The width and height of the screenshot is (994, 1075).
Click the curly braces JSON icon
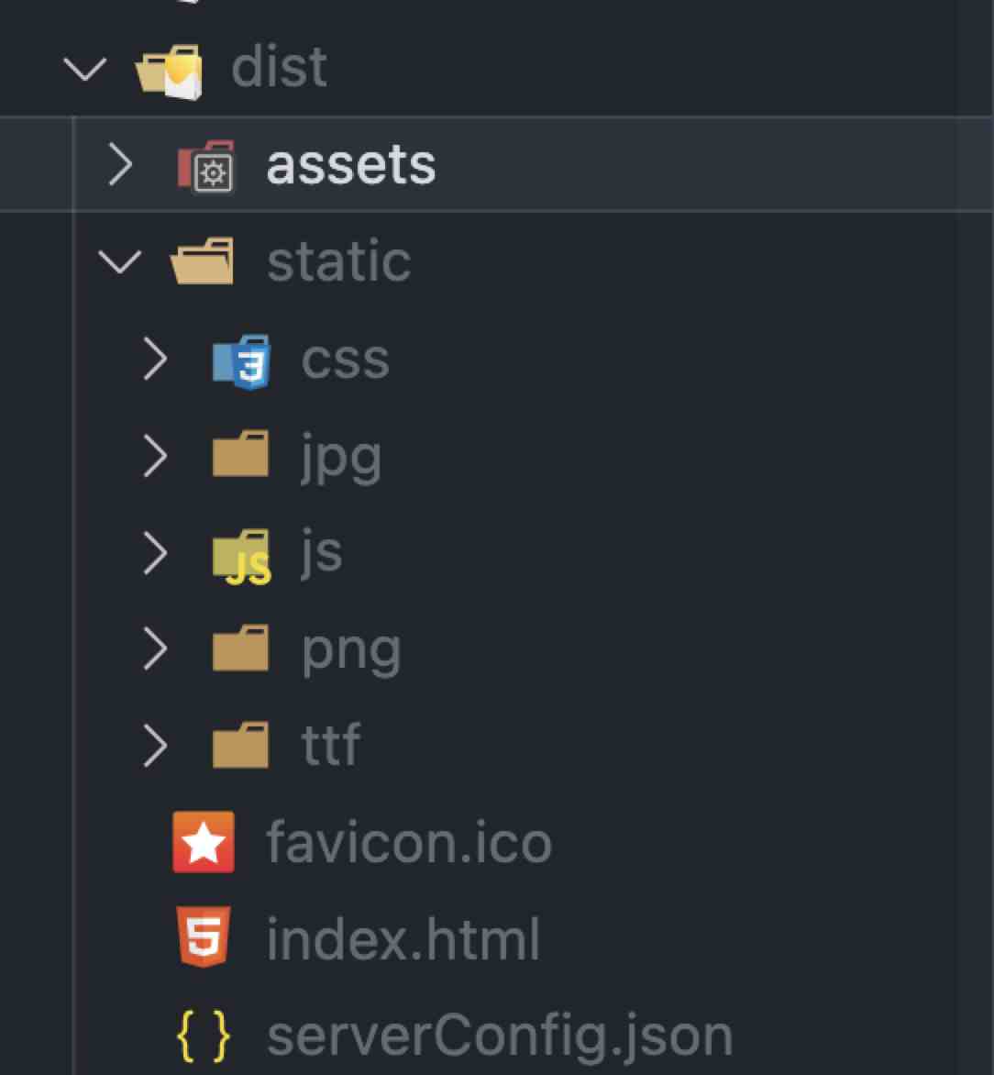[x=204, y=1035]
